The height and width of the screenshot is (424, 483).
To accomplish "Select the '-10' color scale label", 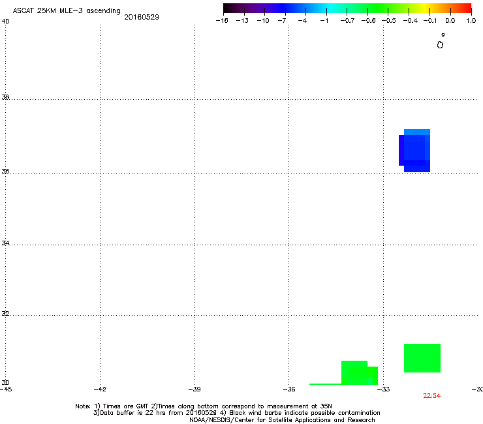I will coord(263,21).
